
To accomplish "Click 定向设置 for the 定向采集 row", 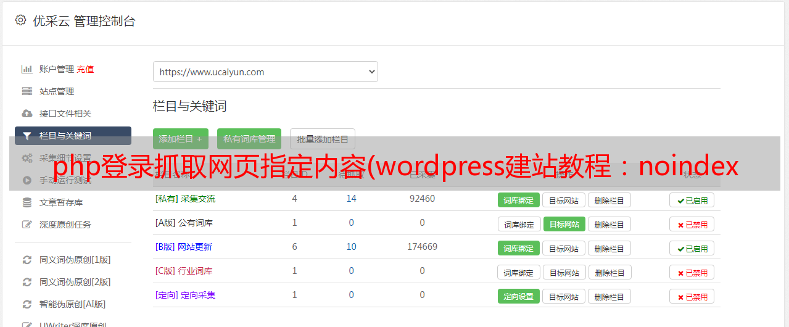I will pos(519,296).
